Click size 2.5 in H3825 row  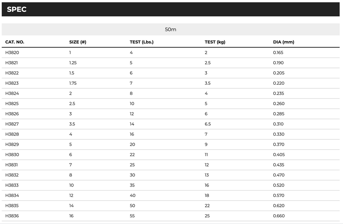[72, 104]
